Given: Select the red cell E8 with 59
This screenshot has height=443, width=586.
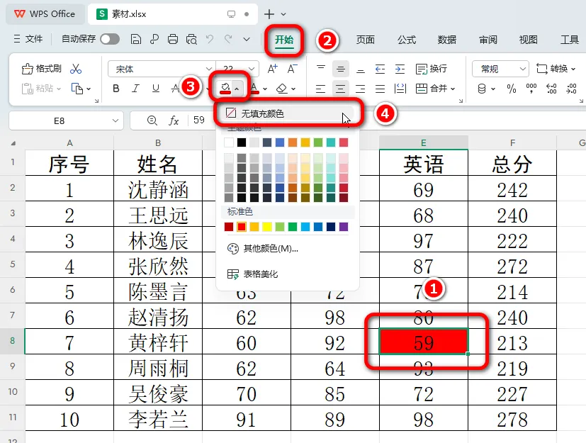Looking at the screenshot, I should (x=424, y=342).
